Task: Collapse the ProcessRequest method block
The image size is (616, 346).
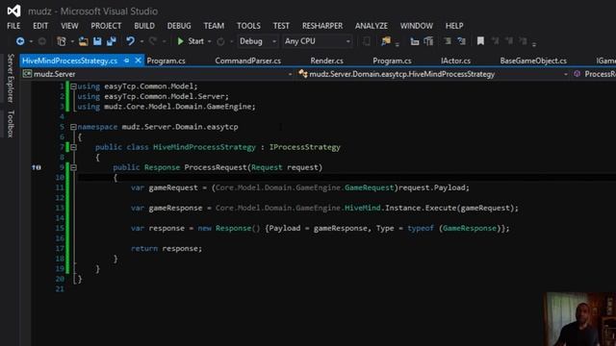Action: pyautogui.click(x=73, y=167)
